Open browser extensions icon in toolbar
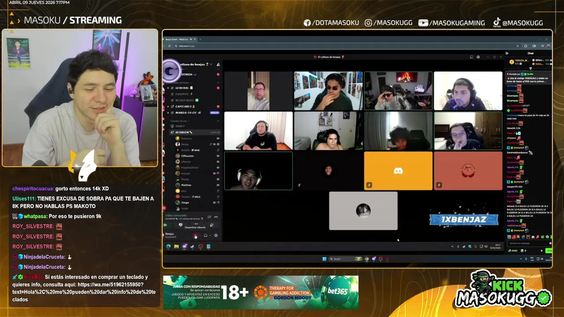 pos(526,46)
